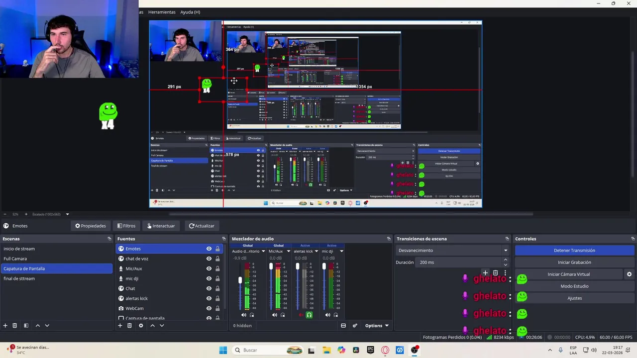Pop out the Mezclador de audio dock

tap(389, 239)
